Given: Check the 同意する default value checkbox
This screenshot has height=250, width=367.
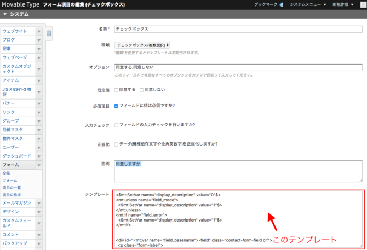Looking at the screenshot, I should click(x=116, y=90).
